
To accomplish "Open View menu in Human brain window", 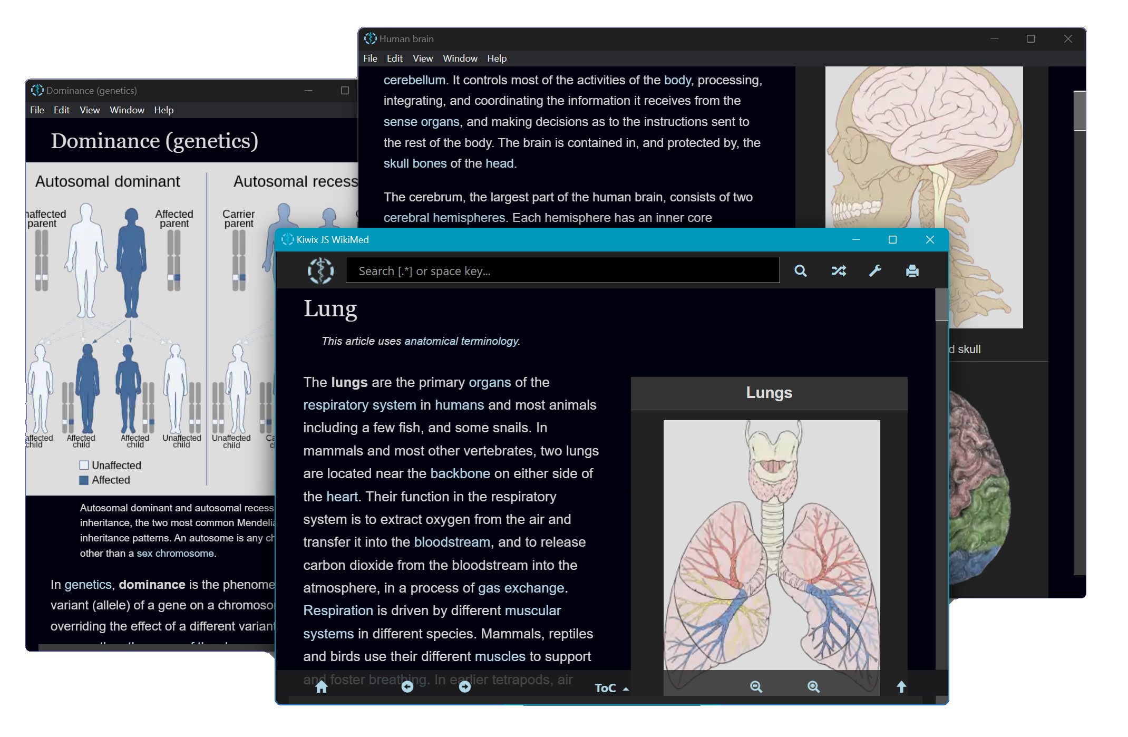I will (423, 59).
